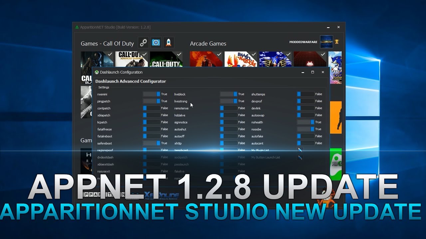Image resolution: width=426 pixels, height=239 pixels.
Task: Uncheck the blue Sonic arcade game checkmark
Action: tap(288, 54)
